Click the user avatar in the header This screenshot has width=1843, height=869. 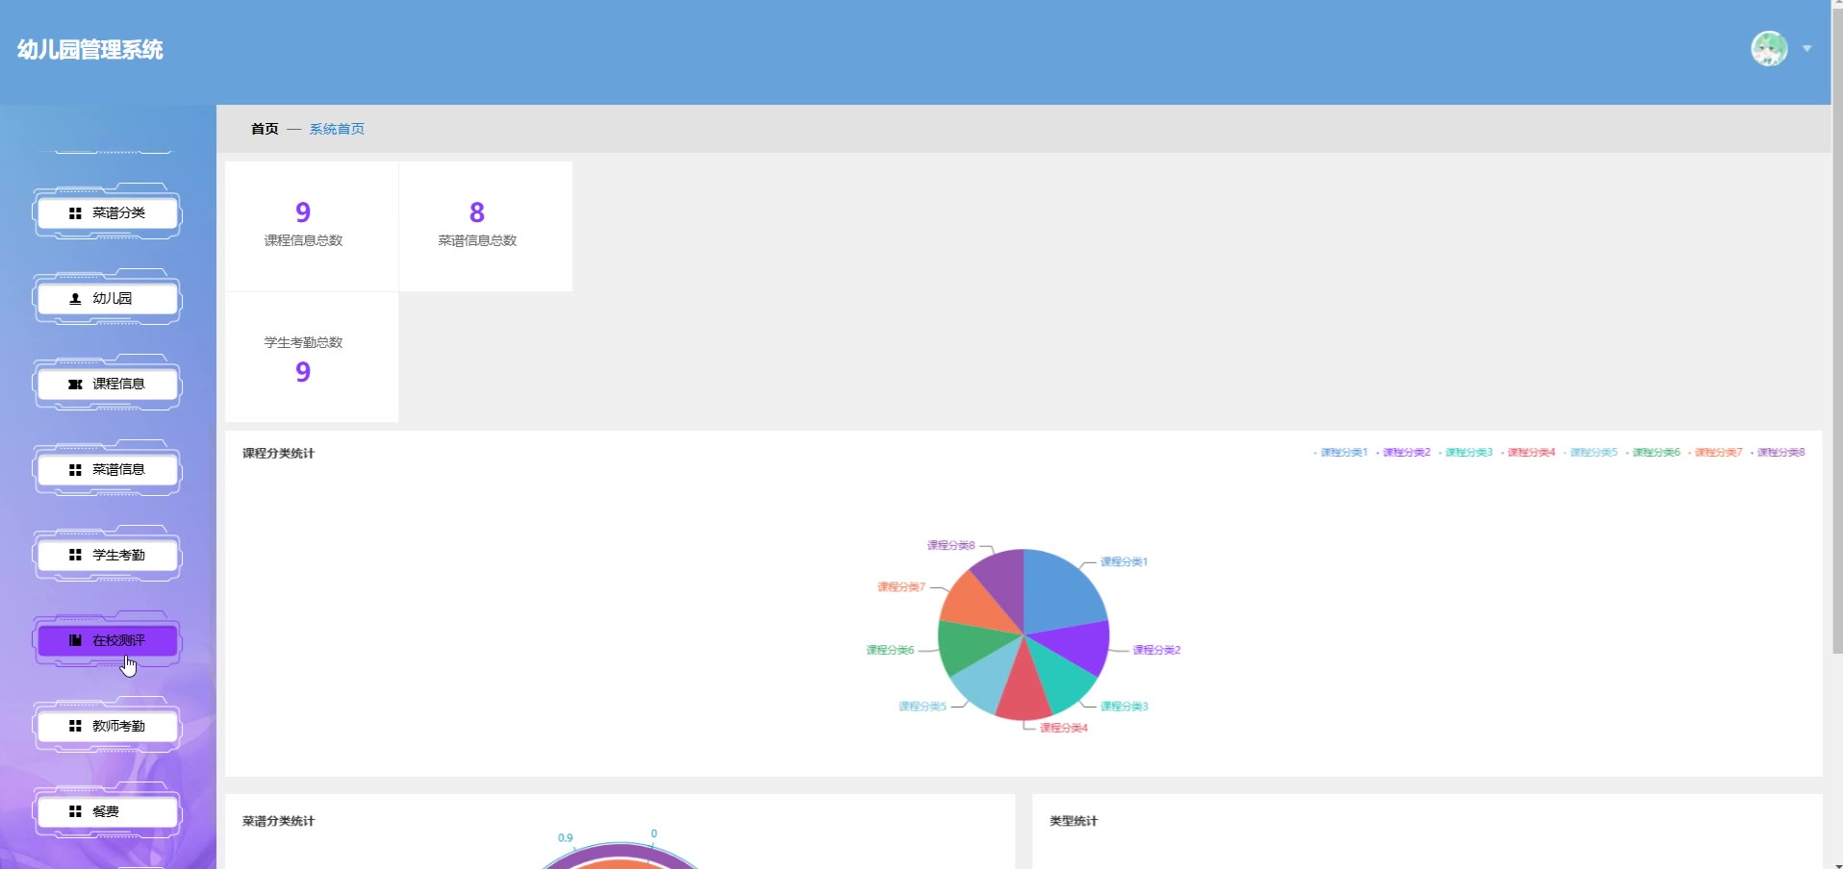click(1769, 48)
